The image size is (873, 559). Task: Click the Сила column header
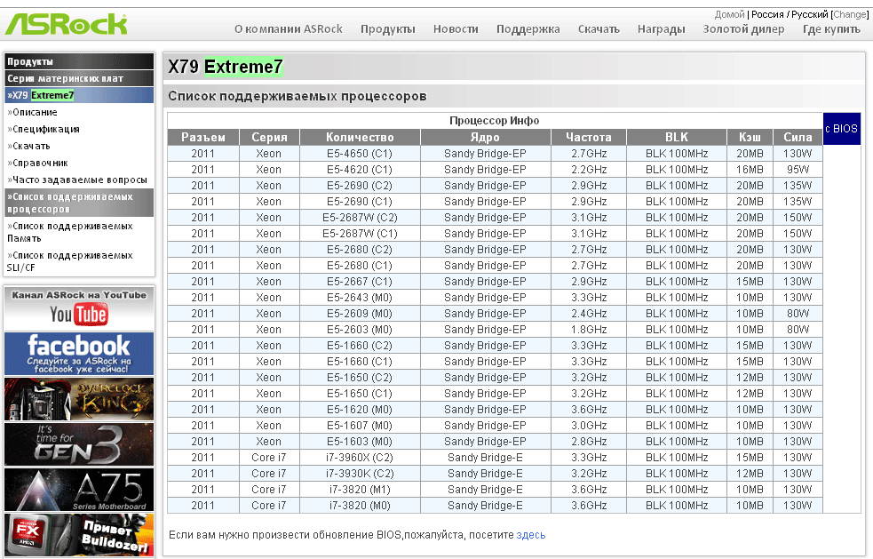(798, 137)
